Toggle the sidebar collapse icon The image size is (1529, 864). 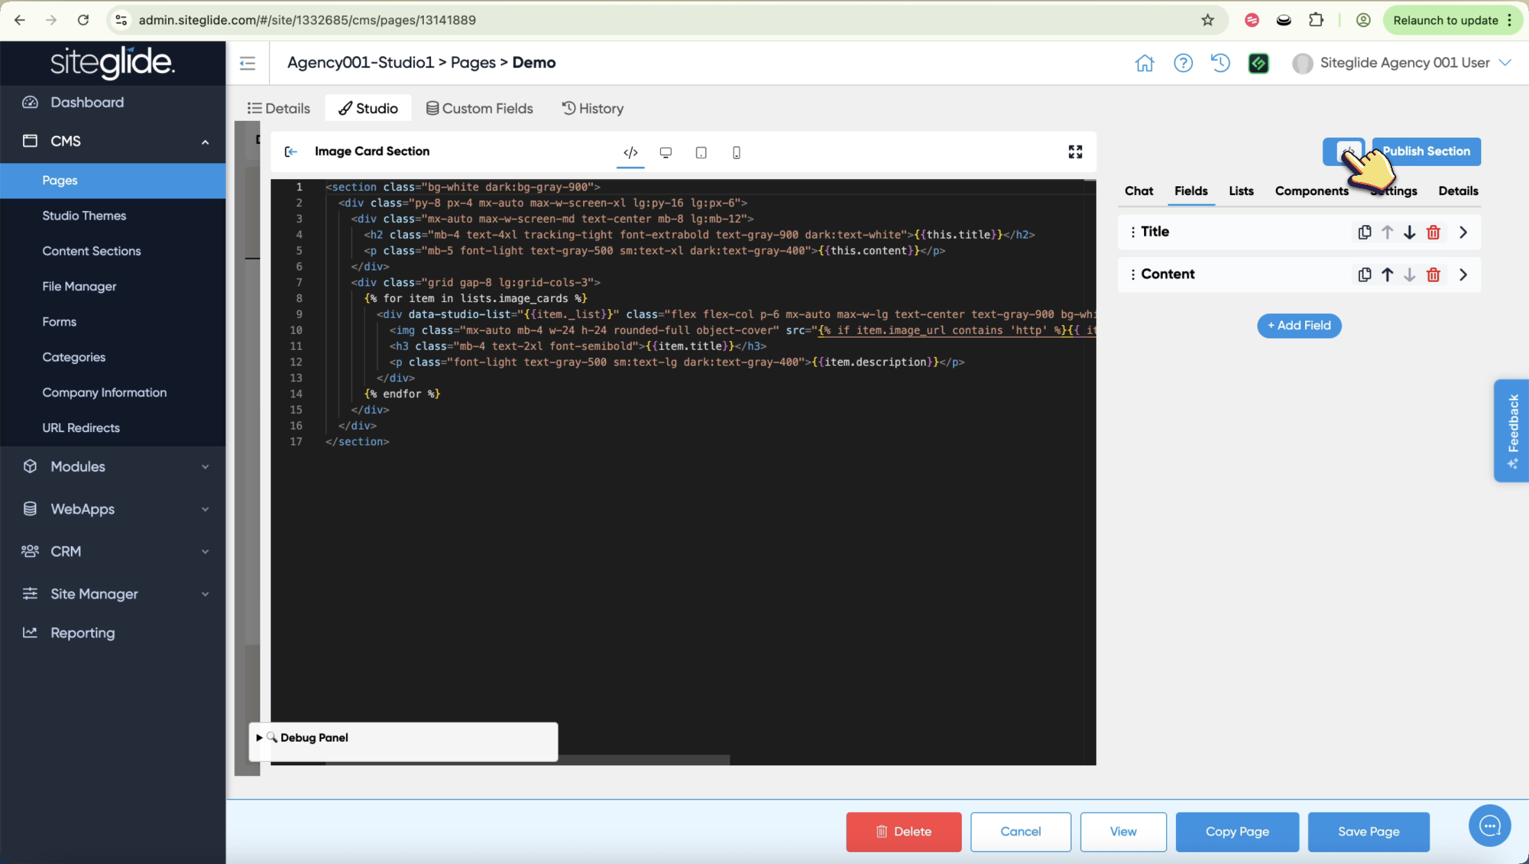pos(247,63)
